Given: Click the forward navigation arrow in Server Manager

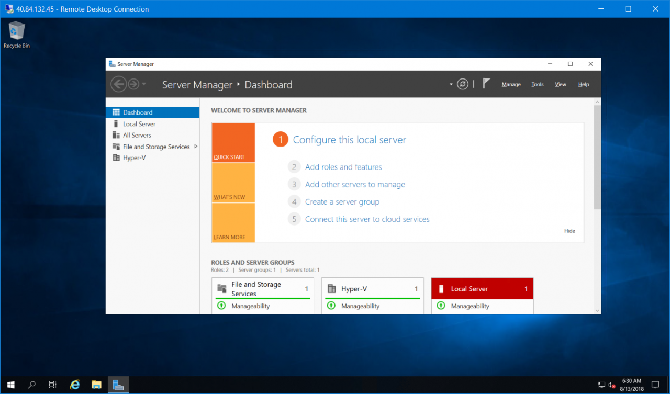Looking at the screenshot, I should point(133,84).
